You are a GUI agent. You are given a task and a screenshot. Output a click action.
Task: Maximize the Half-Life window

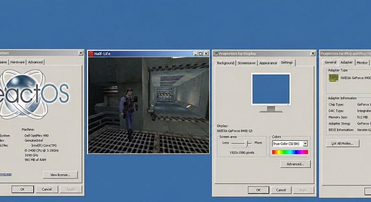pyautogui.click(x=201, y=54)
